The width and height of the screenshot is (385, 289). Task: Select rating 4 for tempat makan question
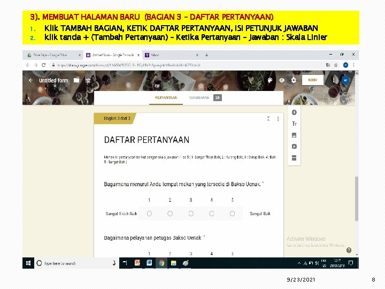click(211, 214)
